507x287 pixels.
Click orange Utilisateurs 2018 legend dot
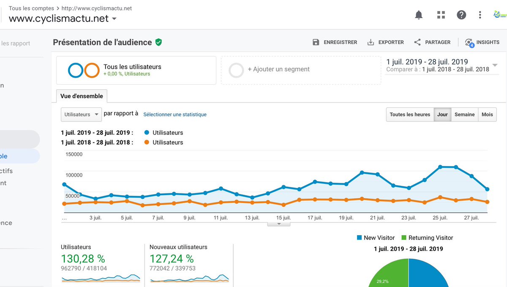[x=146, y=142]
